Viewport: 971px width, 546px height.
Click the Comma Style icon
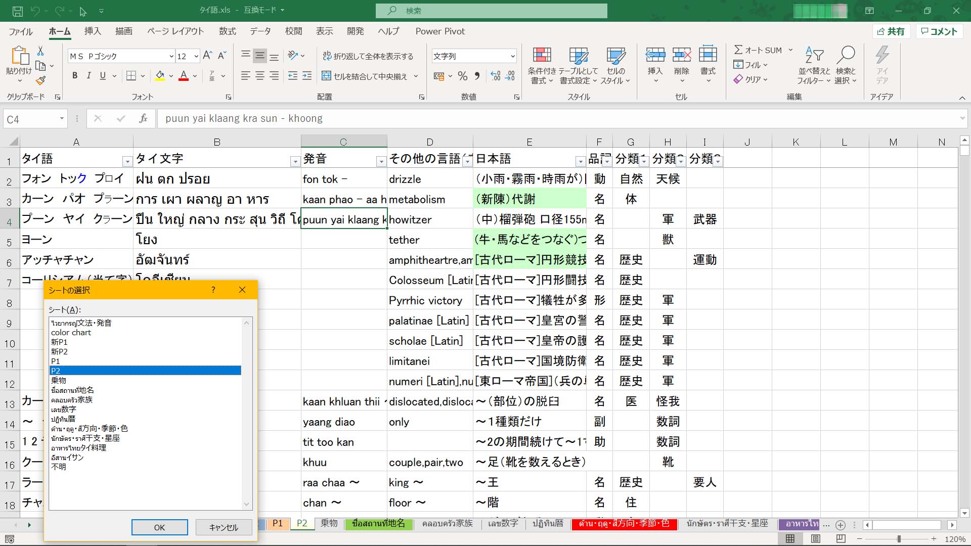click(x=477, y=76)
